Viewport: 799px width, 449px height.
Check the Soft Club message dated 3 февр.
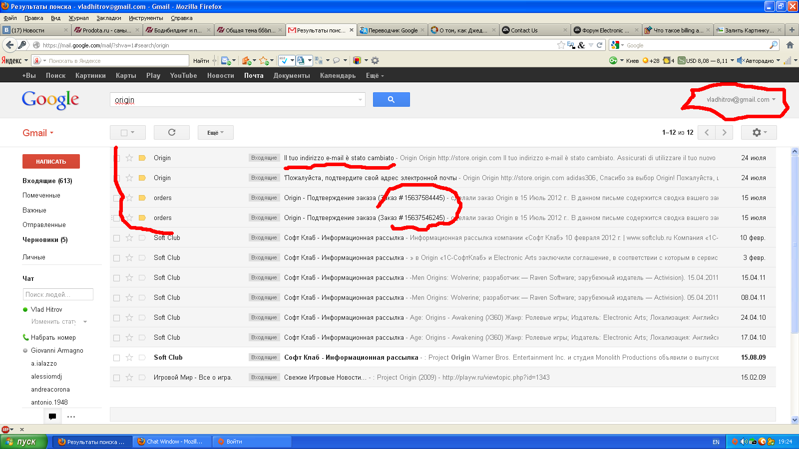click(x=116, y=258)
